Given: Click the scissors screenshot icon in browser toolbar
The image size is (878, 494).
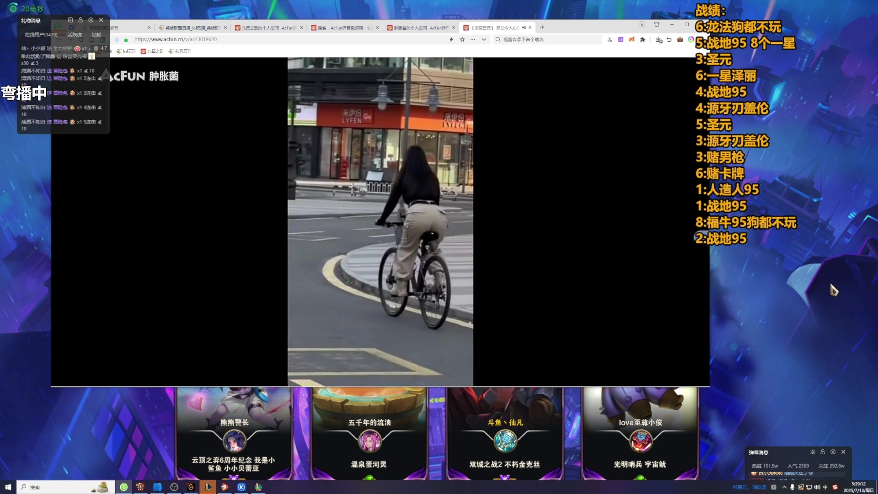Looking at the screenshot, I should pyautogui.click(x=610, y=40).
